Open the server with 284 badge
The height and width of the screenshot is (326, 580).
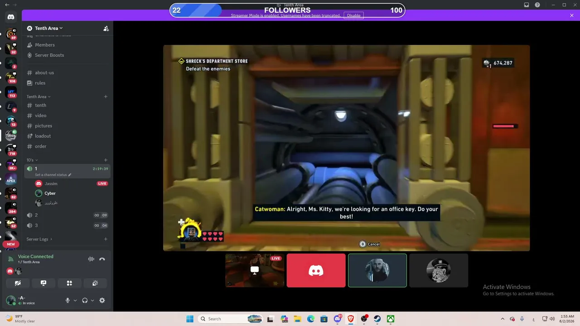click(11, 208)
